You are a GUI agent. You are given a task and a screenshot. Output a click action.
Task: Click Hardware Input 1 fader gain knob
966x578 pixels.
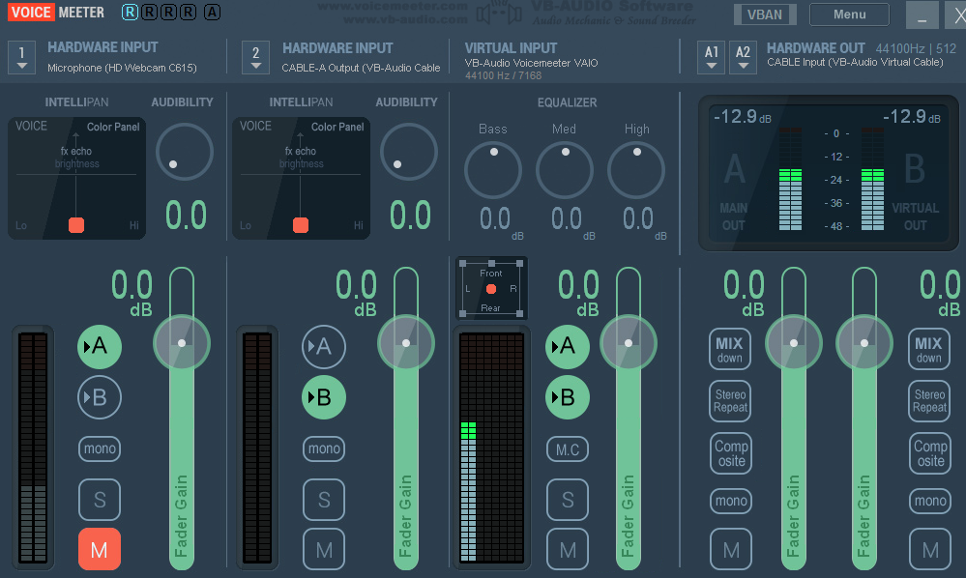(x=182, y=343)
